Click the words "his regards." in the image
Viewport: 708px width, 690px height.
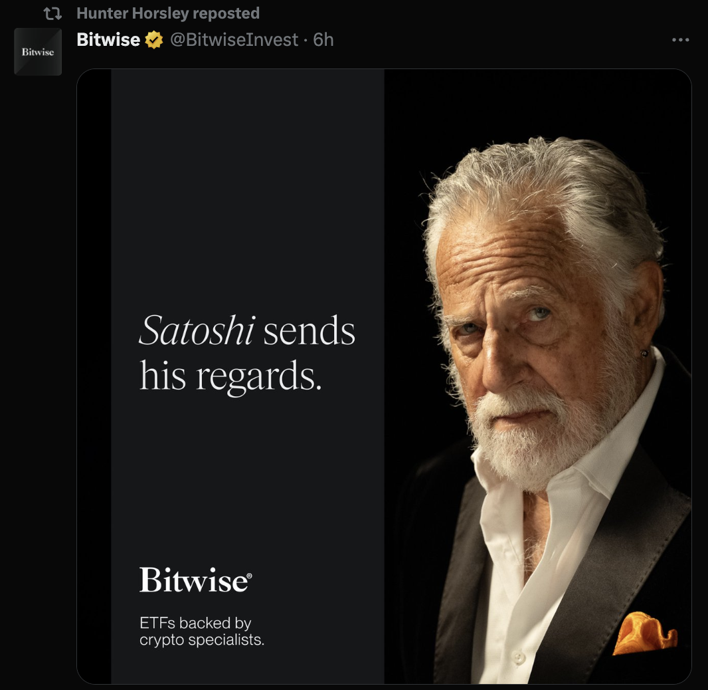coord(230,376)
